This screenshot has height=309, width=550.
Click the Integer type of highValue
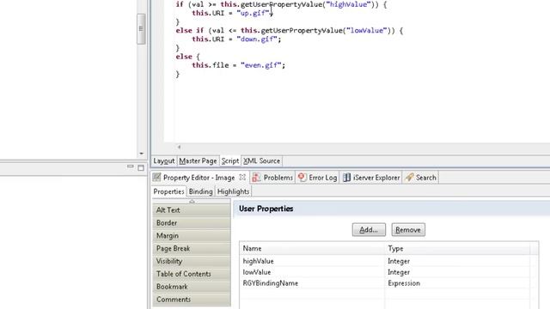point(399,261)
